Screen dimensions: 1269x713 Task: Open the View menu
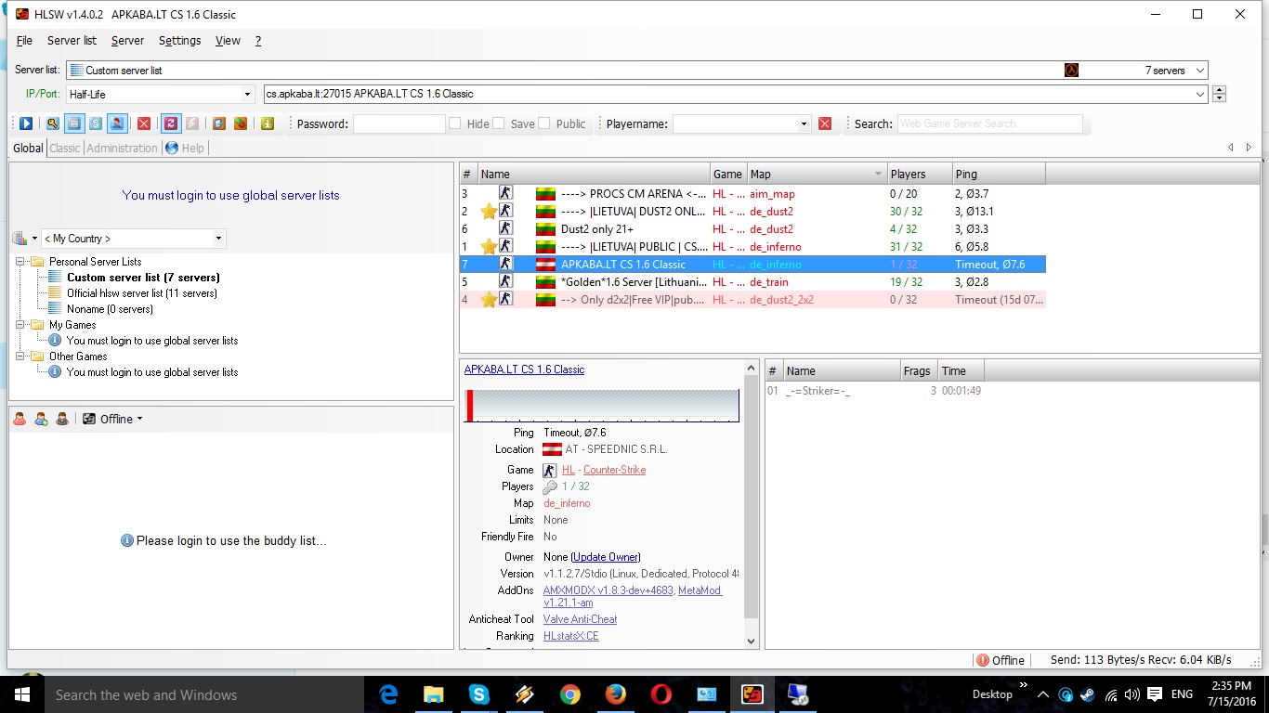point(228,41)
